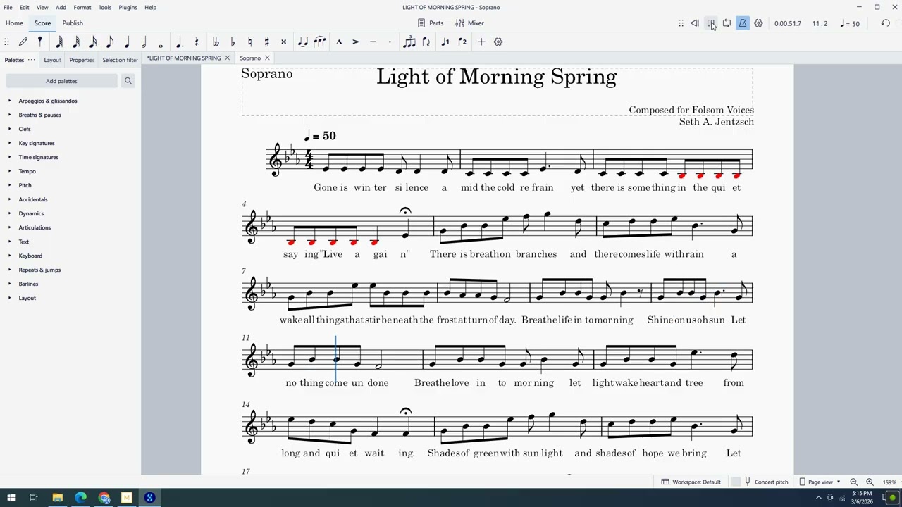Viewport: 902px width, 507px height.
Task: Toggle the rest input icon
Action: [x=197, y=42]
